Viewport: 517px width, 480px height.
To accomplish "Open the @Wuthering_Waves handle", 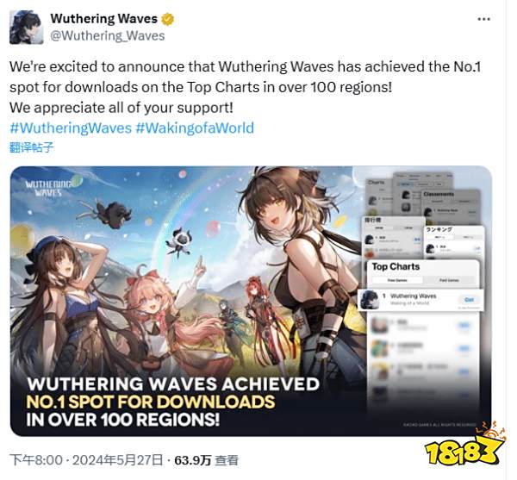I will [107, 35].
